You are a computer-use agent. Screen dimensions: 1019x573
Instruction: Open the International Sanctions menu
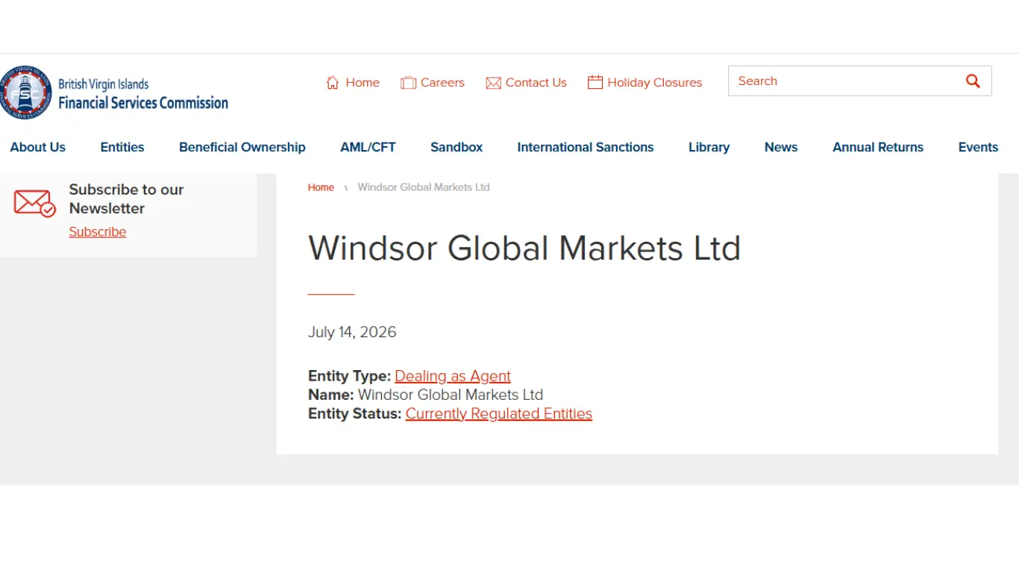coord(586,147)
